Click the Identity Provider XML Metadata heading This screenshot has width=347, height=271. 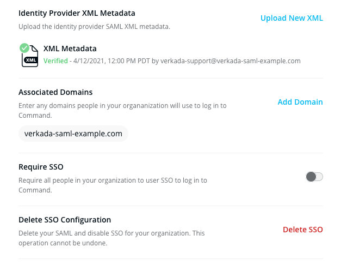tap(77, 13)
